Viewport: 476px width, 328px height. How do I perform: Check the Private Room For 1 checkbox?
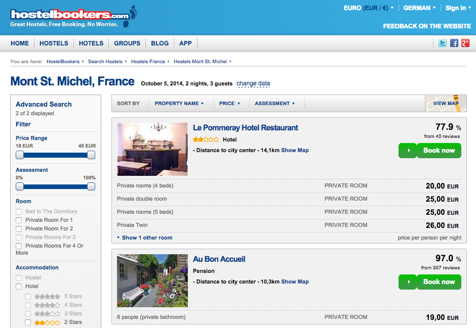(x=19, y=220)
